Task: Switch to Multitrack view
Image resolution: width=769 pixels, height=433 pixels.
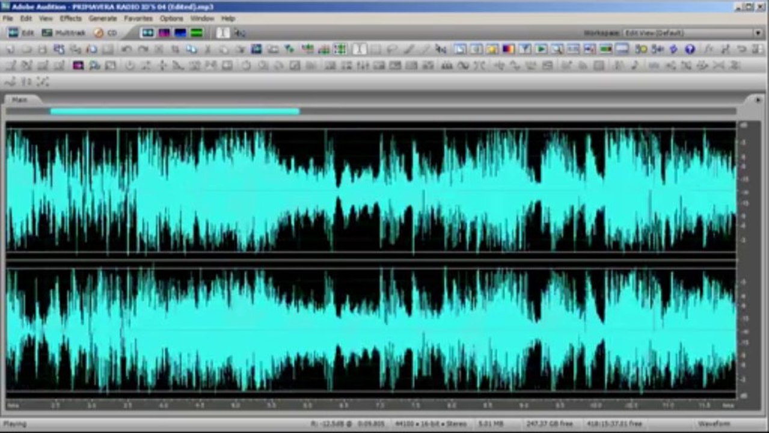Action: coord(64,33)
